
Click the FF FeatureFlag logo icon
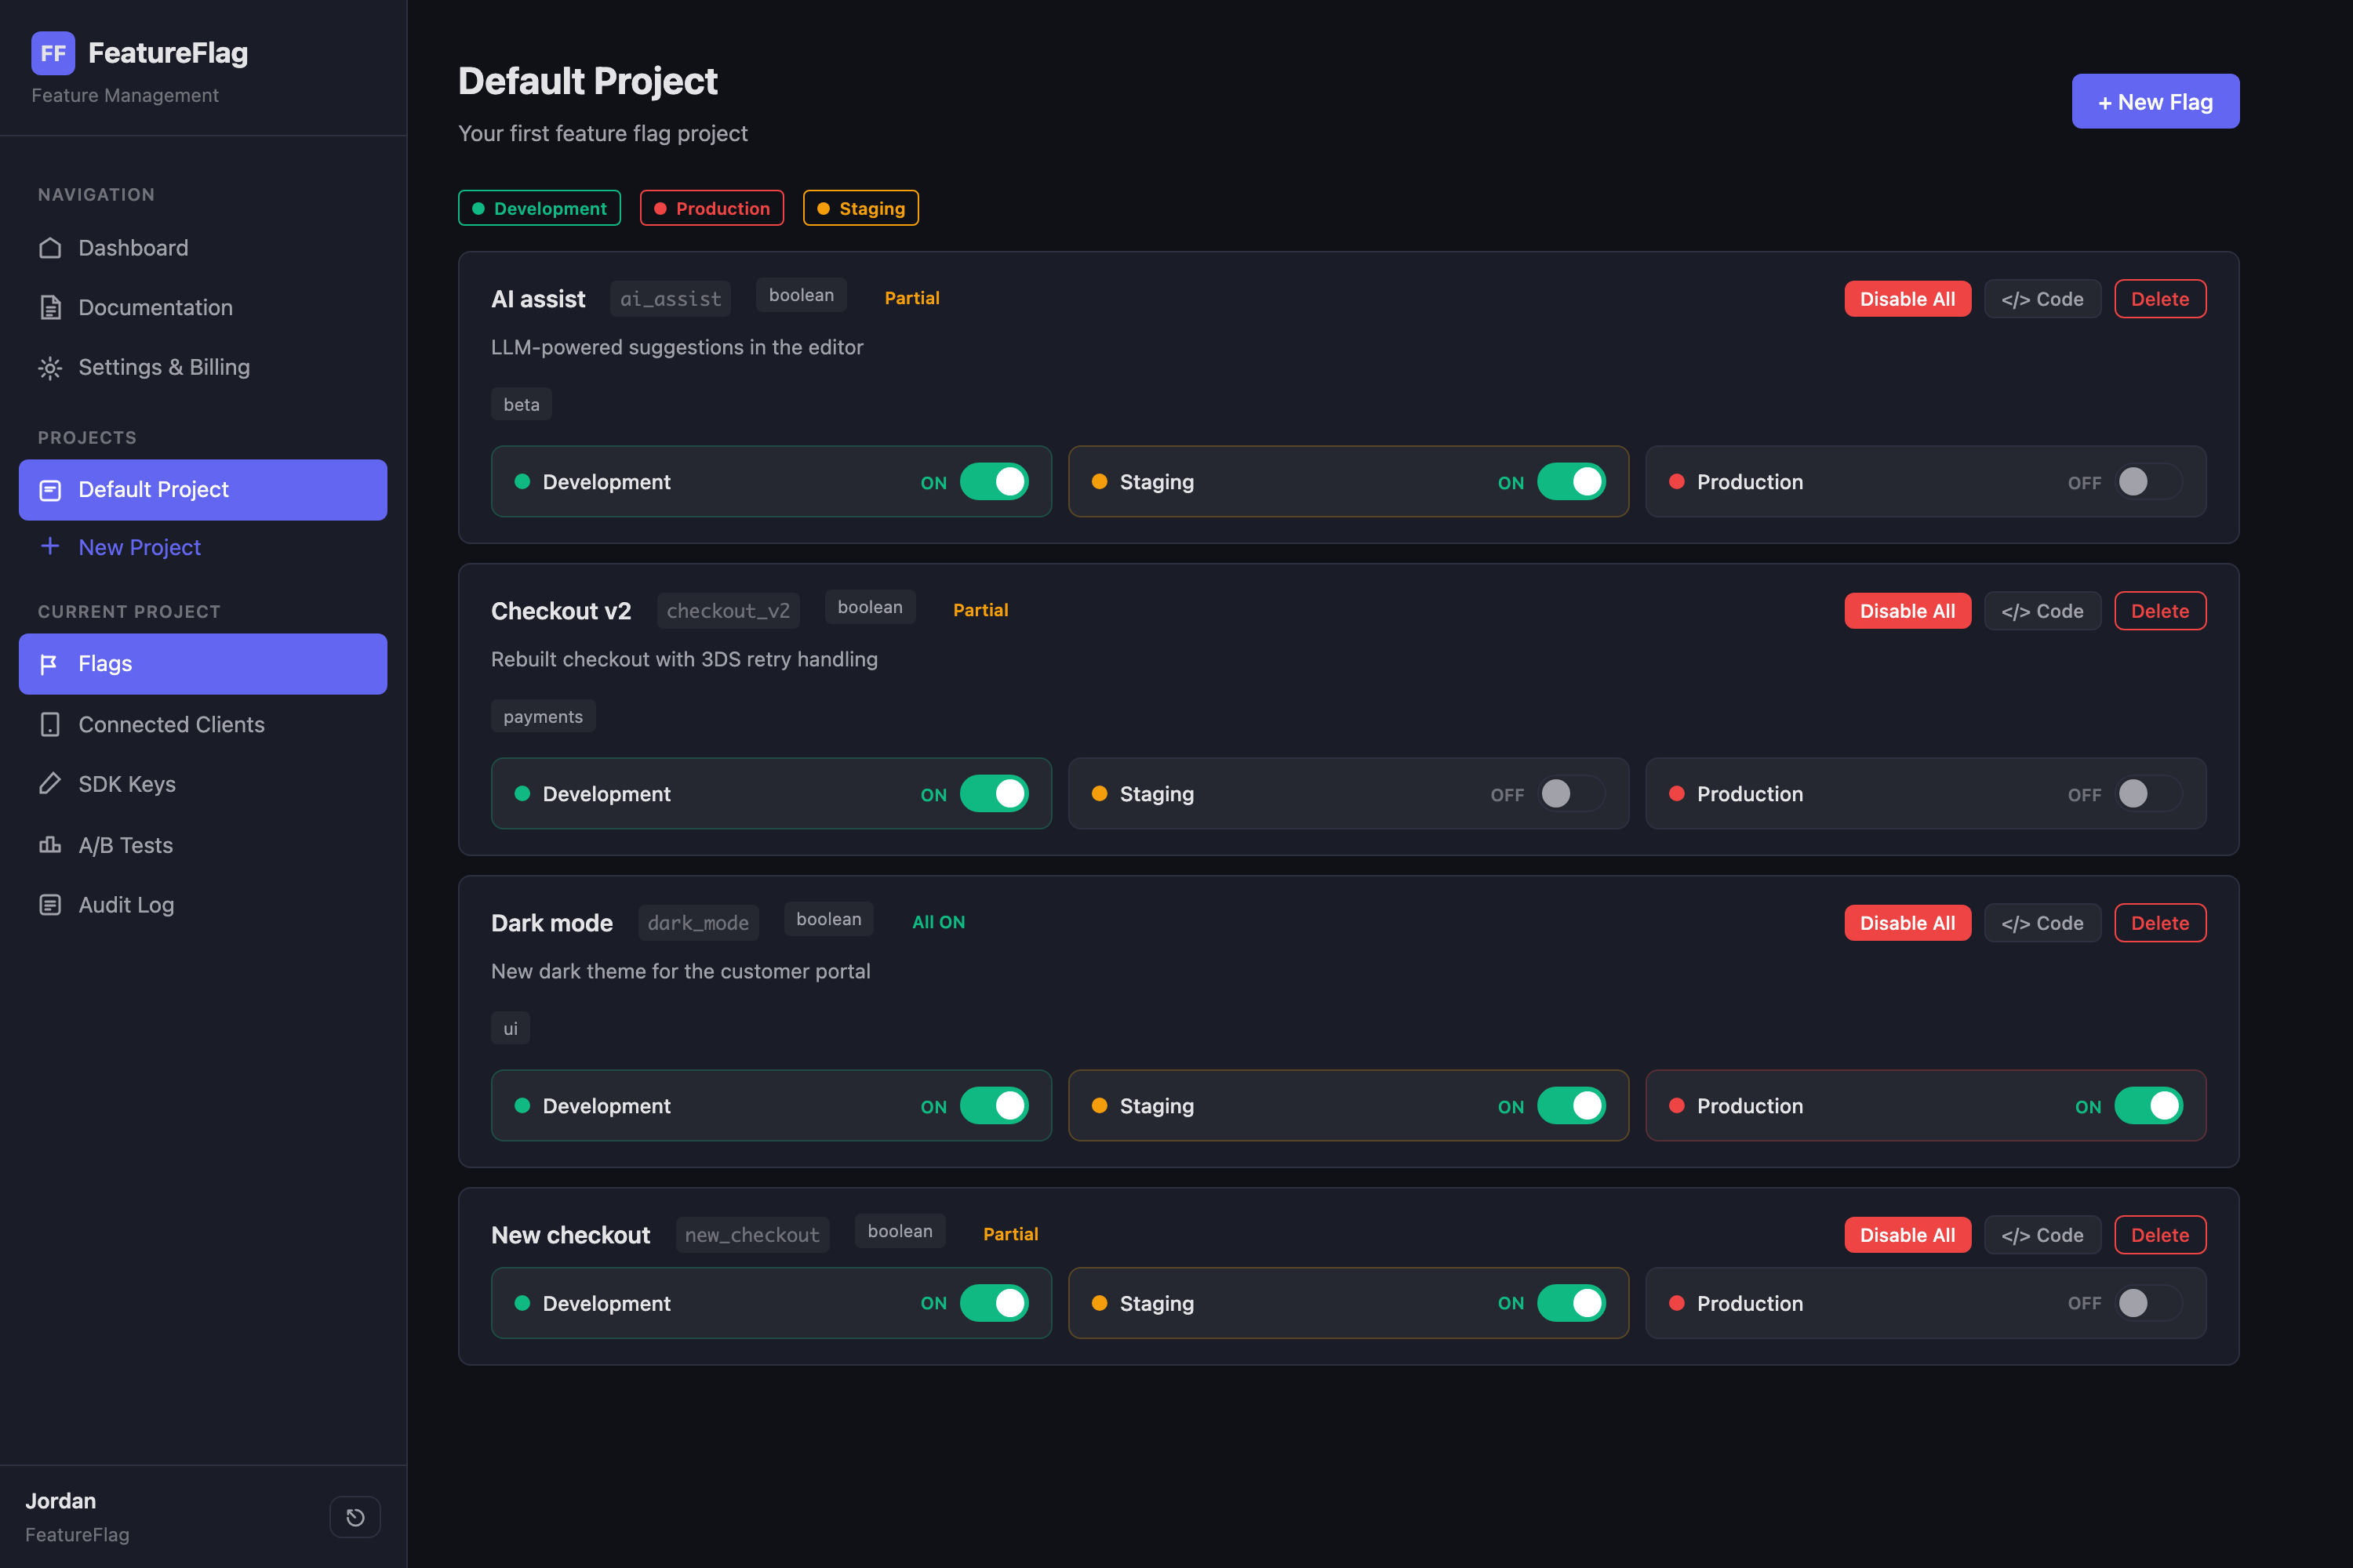click(53, 53)
